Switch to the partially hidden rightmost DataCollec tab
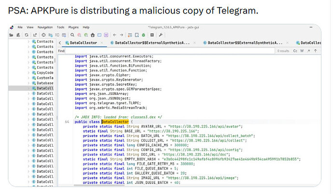 click(x=309, y=43)
